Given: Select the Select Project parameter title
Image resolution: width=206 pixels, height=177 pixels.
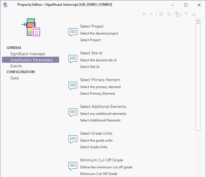Looking at the screenshot, I should (x=92, y=26).
